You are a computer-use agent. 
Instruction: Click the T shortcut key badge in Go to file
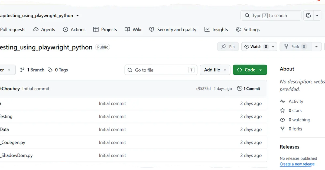(191, 70)
